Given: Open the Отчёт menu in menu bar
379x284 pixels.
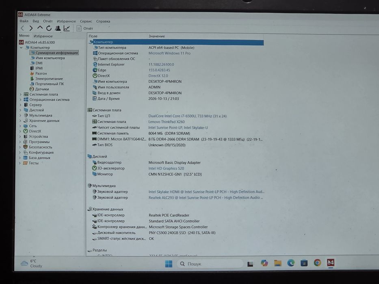Looking at the screenshot, I should point(48,21).
